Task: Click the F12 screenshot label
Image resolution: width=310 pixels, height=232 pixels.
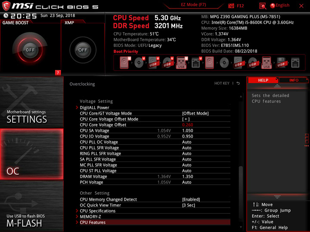Action: pyautogui.click(x=240, y=6)
